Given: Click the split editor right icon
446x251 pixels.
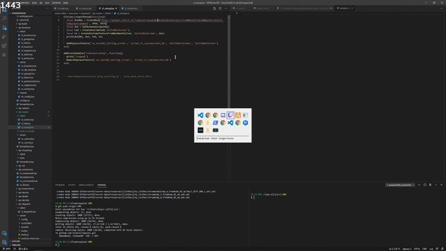Looking at the screenshot, I should click(220, 8).
